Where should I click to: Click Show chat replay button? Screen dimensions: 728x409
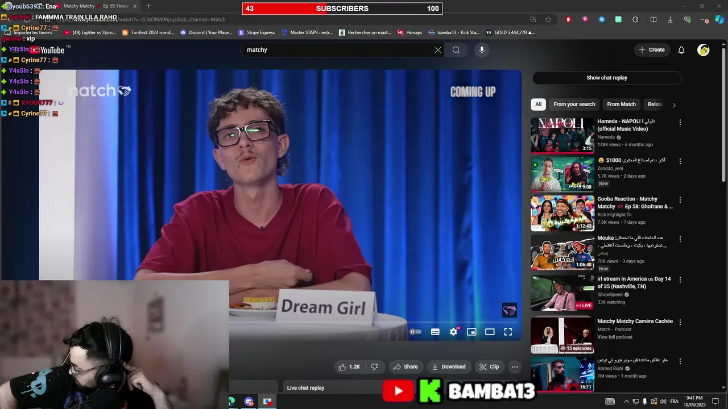coord(607,78)
